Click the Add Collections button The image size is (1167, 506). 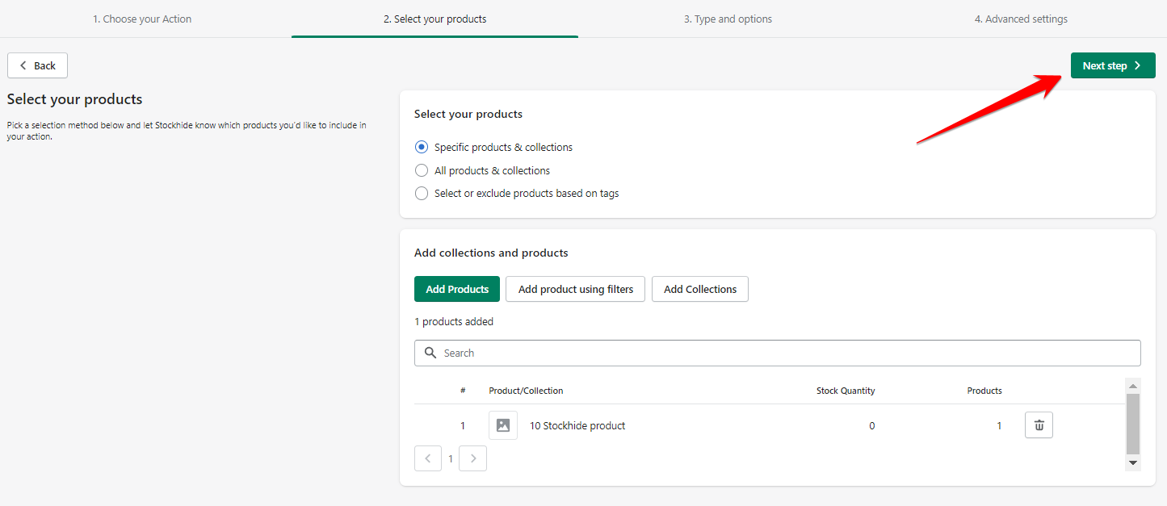pos(700,289)
